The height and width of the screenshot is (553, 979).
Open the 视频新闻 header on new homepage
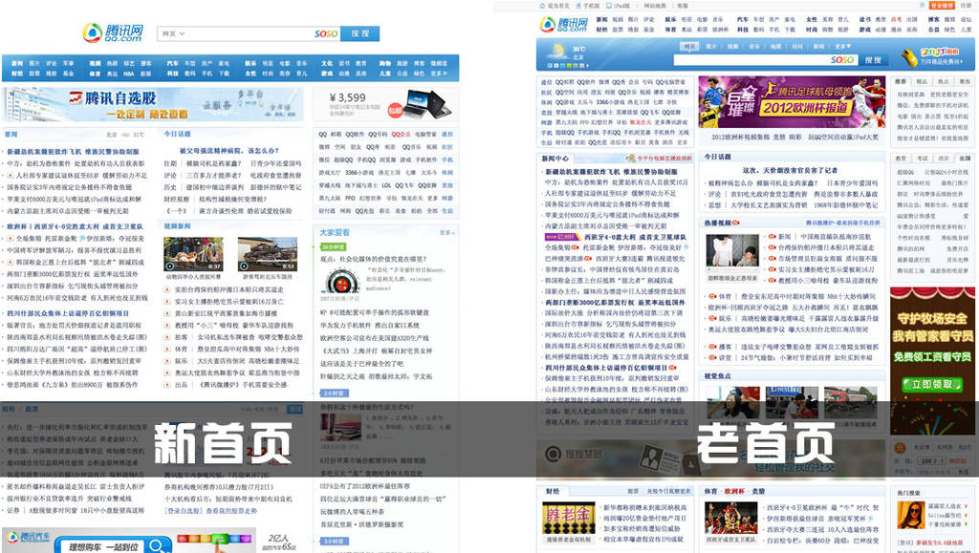tap(177, 226)
